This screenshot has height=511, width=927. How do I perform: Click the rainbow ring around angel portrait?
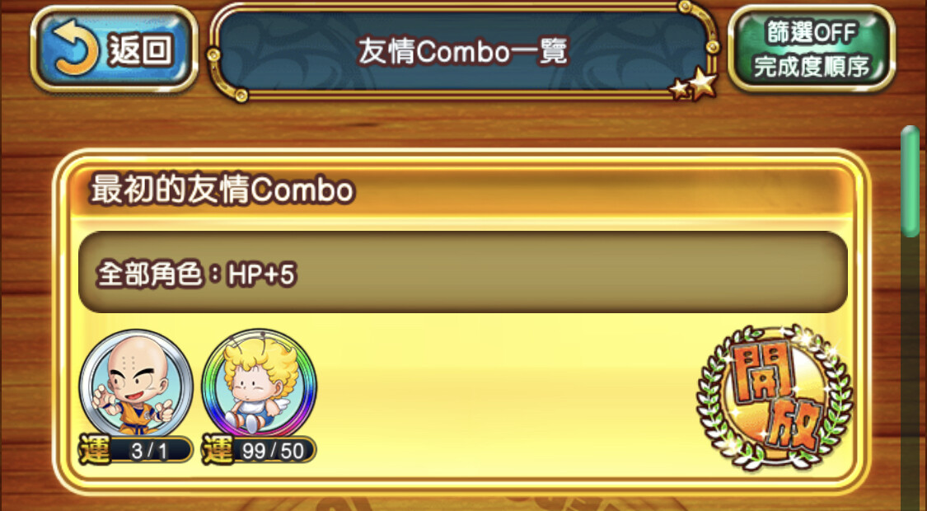[207, 384]
